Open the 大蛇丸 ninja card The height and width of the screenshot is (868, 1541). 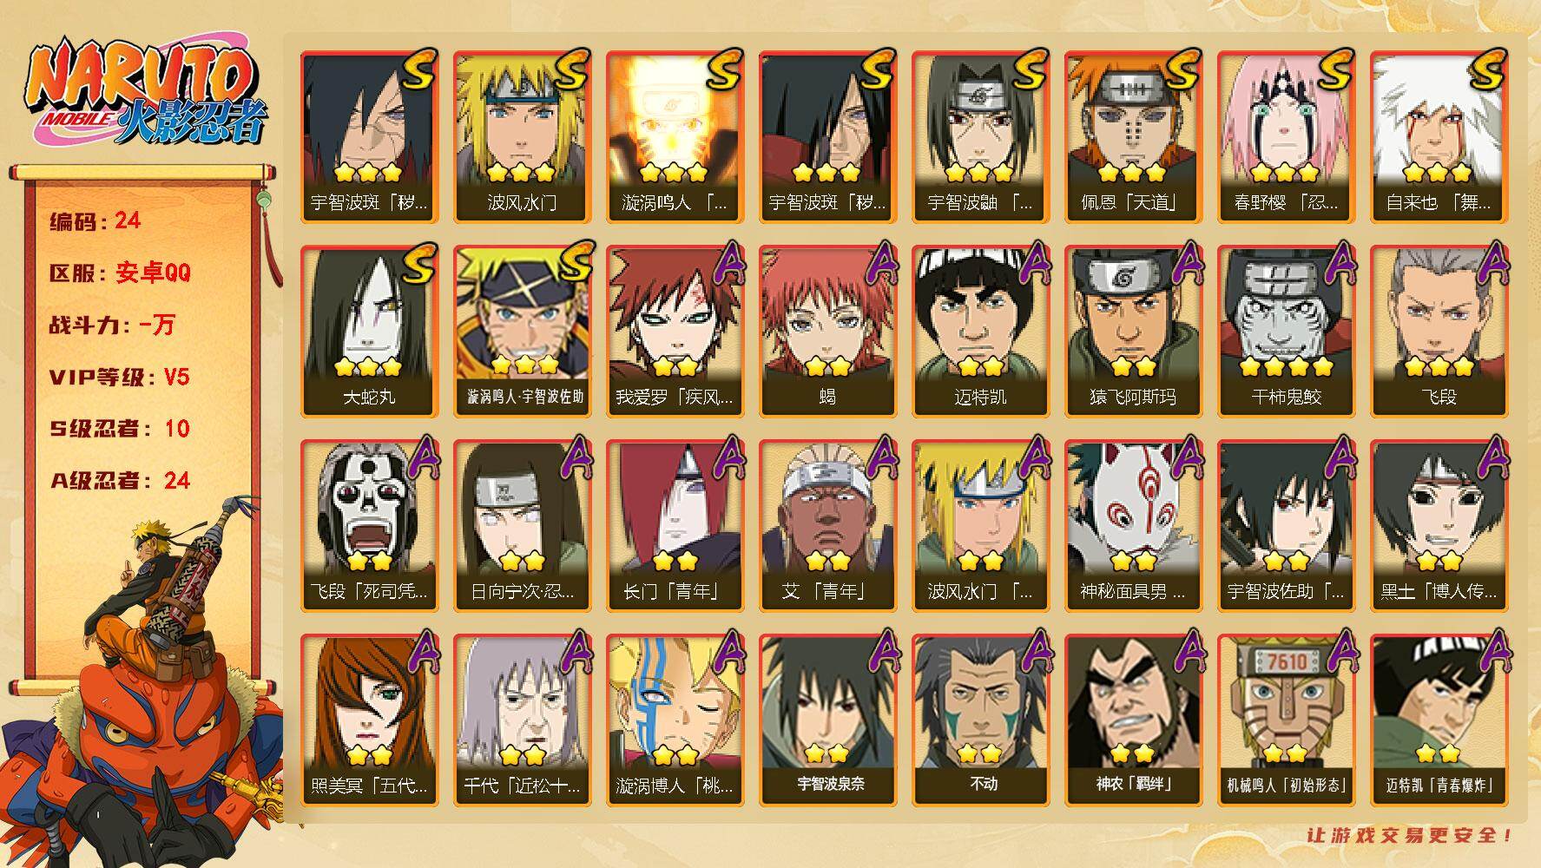(x=369, y=332)
